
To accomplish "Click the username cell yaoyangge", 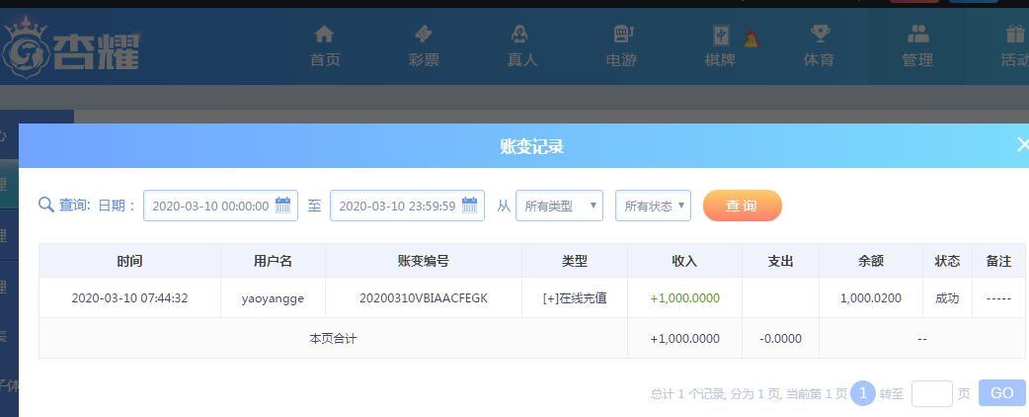I will [x=273, y=298].
